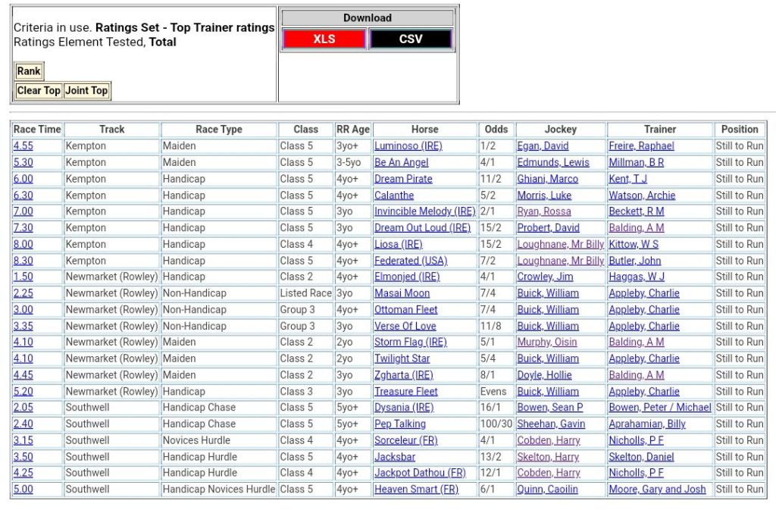The height and width of the screenshot is (510, 776).
Task: View horse Heaven Smart (FR)
Action: click(416, 490)
